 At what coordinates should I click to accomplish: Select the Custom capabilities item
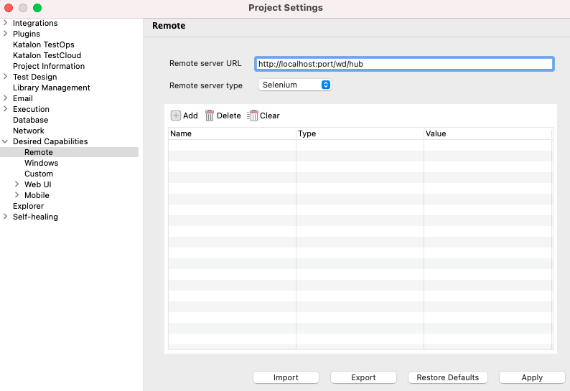(x=39, y=174)
